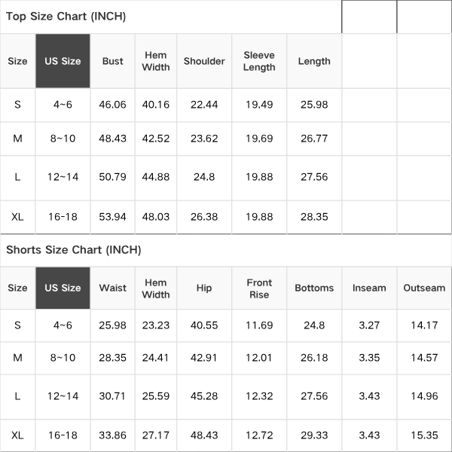This screenshot has height=452, width=452.
Task: Click the 30.71 waist value for size L
Action: point(112,396)
